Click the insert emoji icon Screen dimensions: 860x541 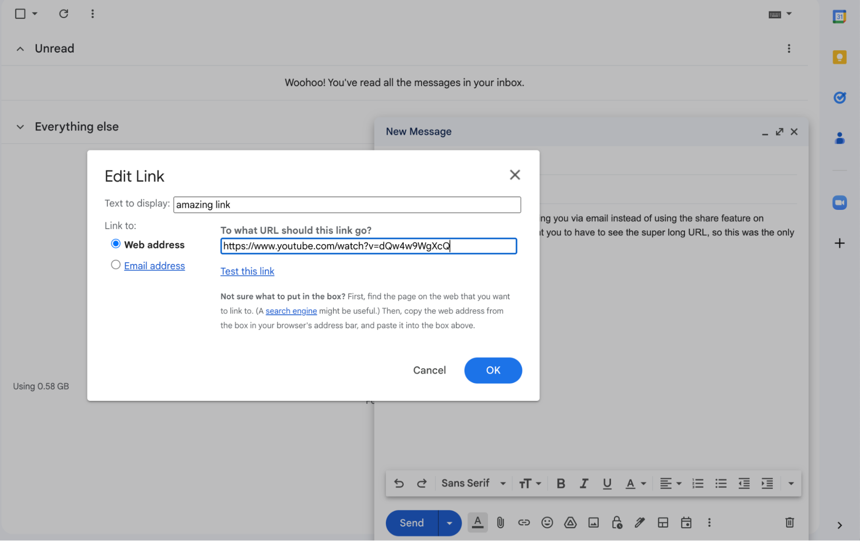pos(546,523)
